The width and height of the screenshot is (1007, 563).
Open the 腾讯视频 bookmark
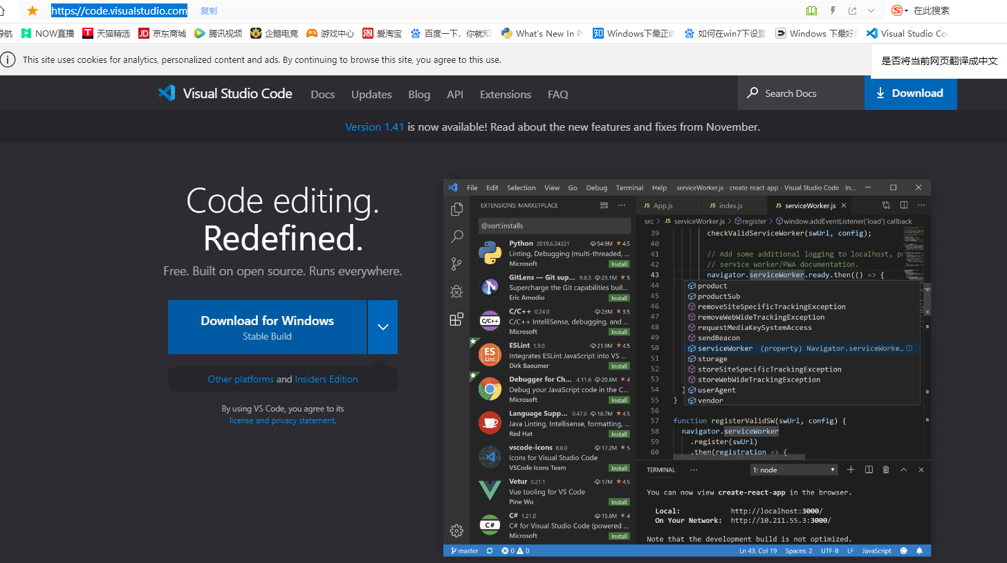pos(218,33)
